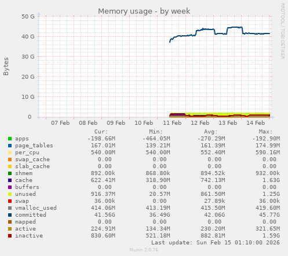Click the '20 G' y-axis tick label
Screen dimensions: 288x256
[28, 77]
